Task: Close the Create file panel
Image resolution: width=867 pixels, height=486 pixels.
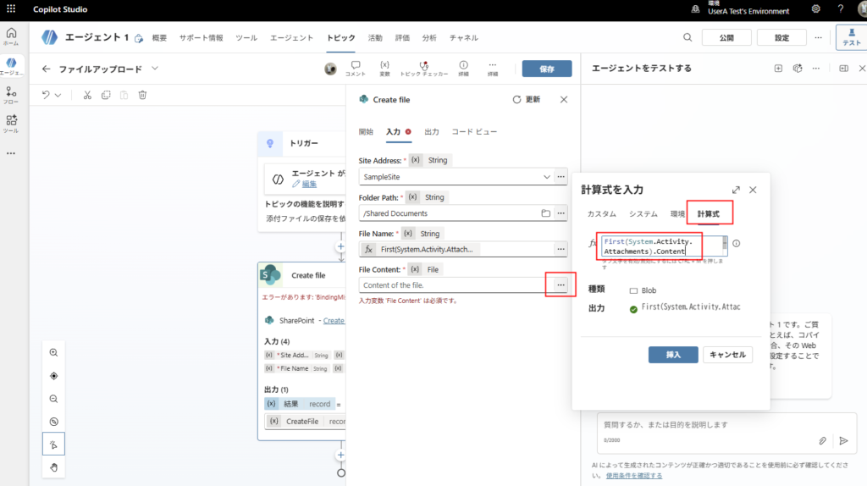Action: click(563, 100)
